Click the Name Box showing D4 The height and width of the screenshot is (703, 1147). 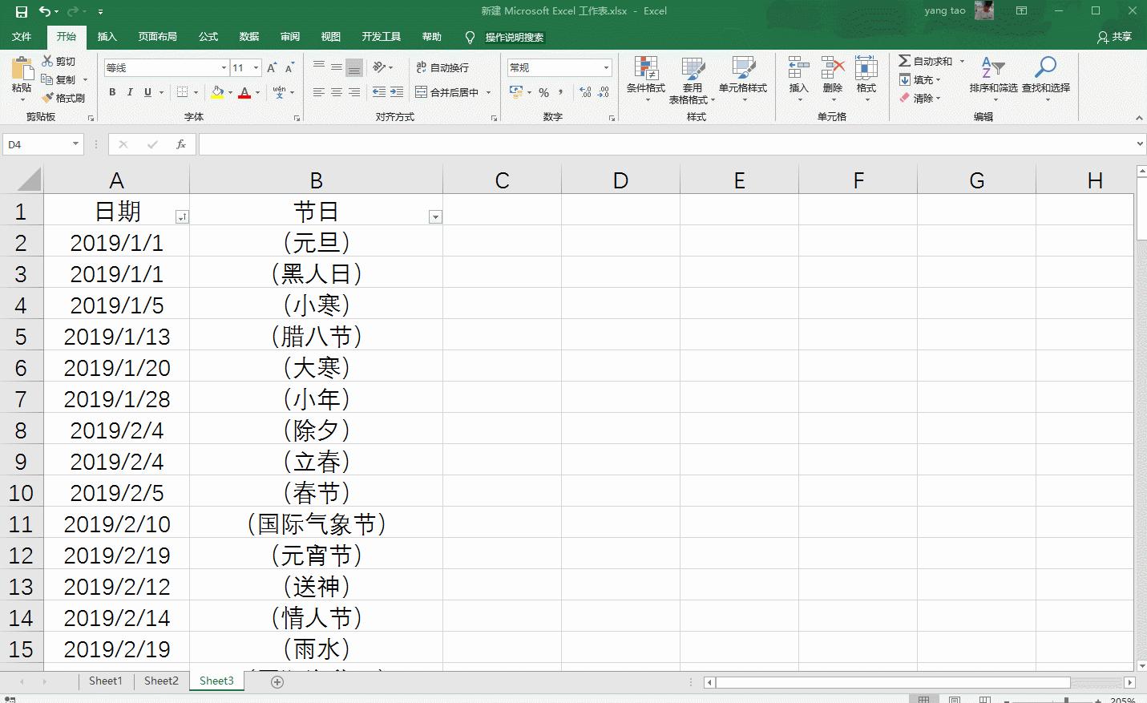(x=38, y=144)
